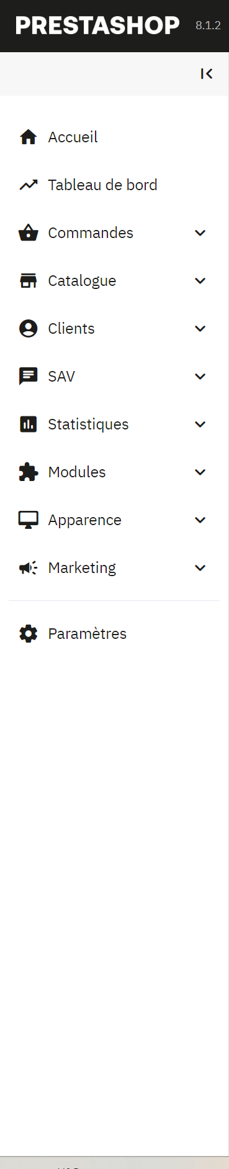Click the Clients person icon

[x=28, y=328]
